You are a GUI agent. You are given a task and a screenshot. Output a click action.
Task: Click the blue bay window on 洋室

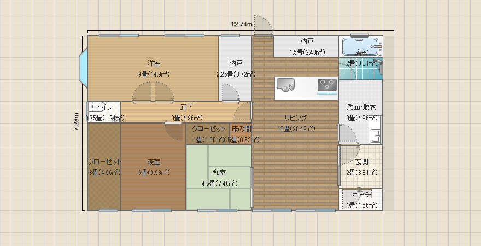pos(84,67)
